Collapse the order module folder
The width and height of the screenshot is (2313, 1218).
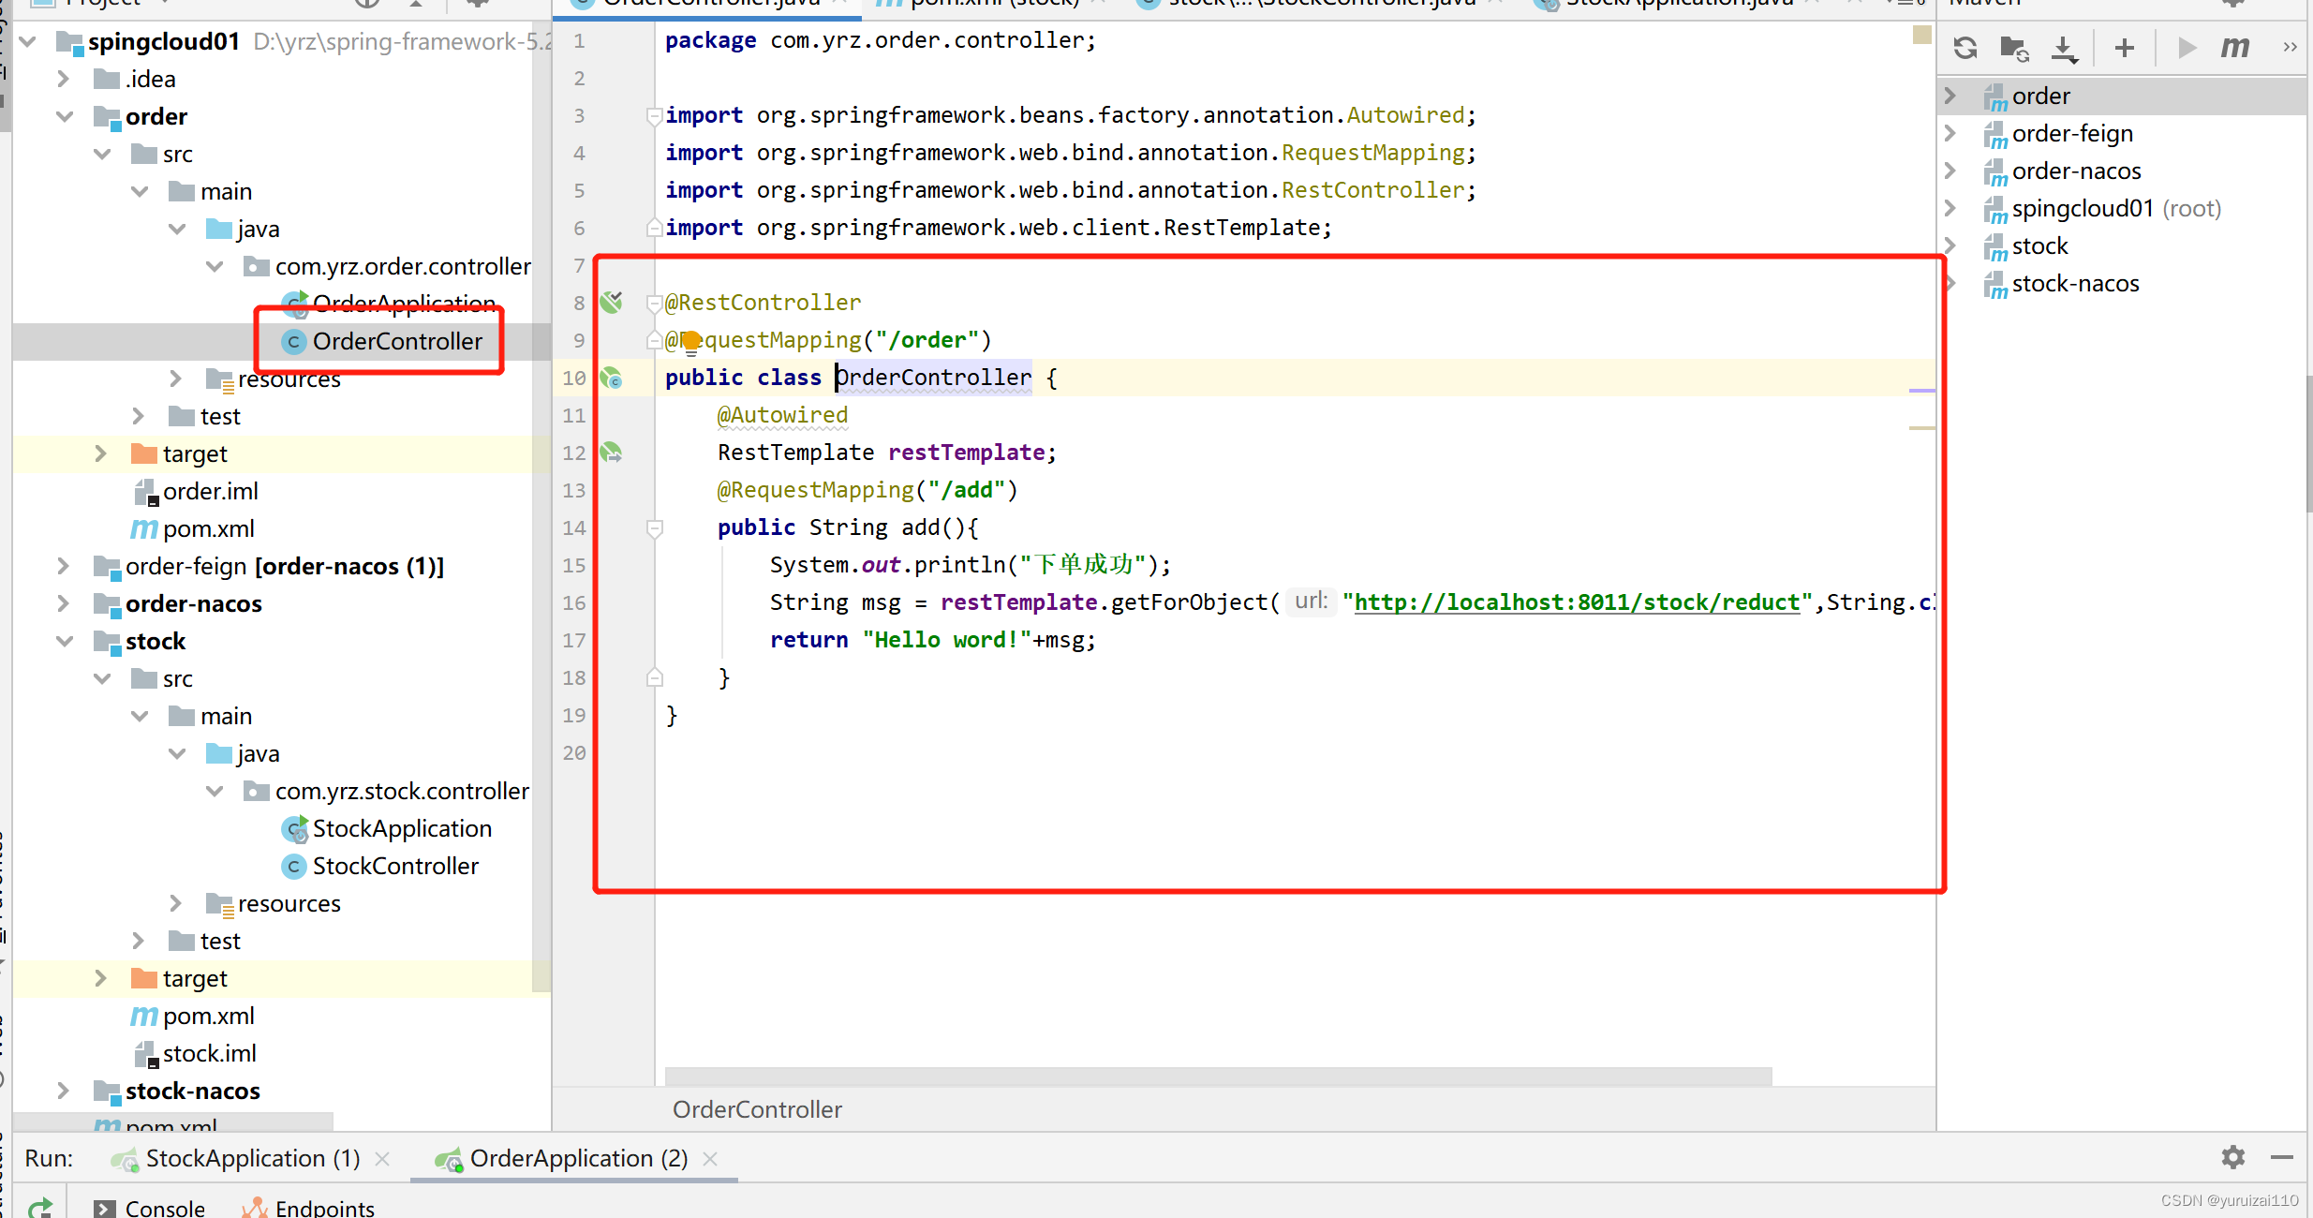65,116
